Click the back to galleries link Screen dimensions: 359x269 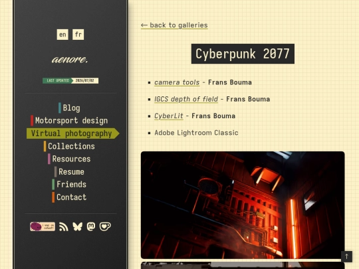coord(174,25)
